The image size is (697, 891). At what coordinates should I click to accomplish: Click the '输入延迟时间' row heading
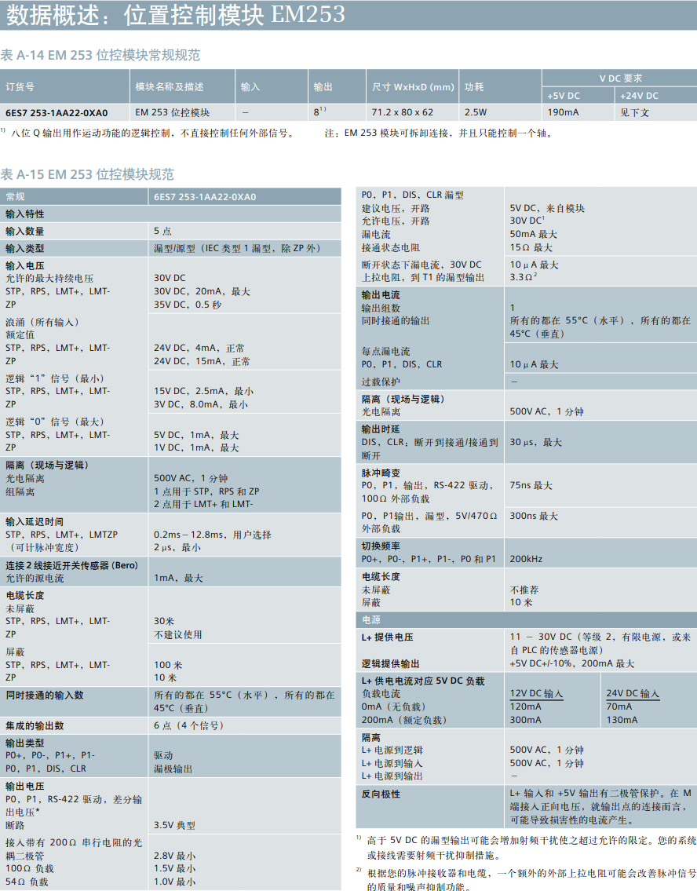coord(35,521)
